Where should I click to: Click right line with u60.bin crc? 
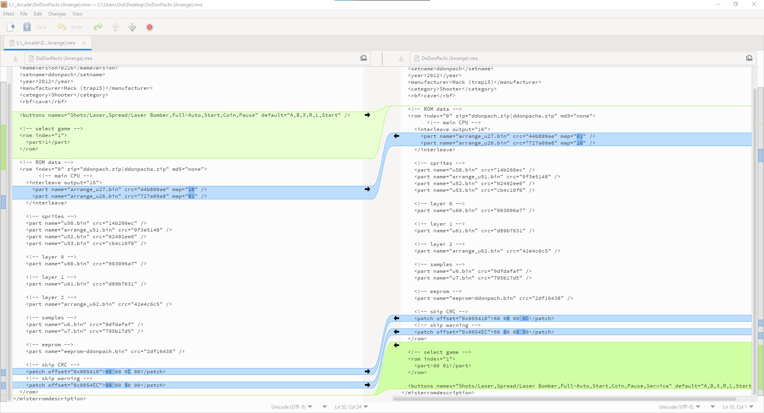pyautogui.click(x=475, y=210)
